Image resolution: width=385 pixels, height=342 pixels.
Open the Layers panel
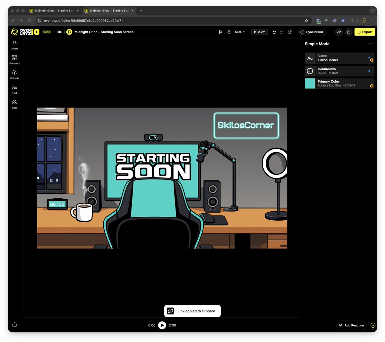(14, 45)
